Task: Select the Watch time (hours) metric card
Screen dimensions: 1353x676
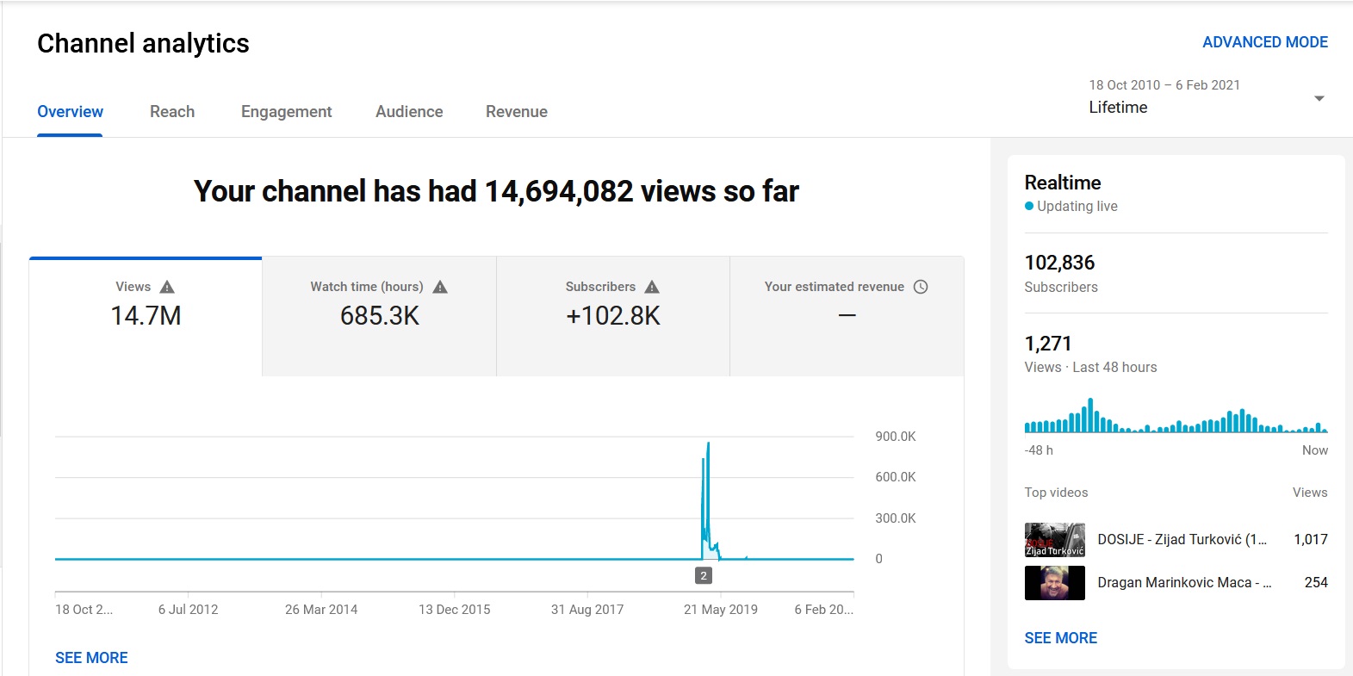Action: (x=379, y=316)
